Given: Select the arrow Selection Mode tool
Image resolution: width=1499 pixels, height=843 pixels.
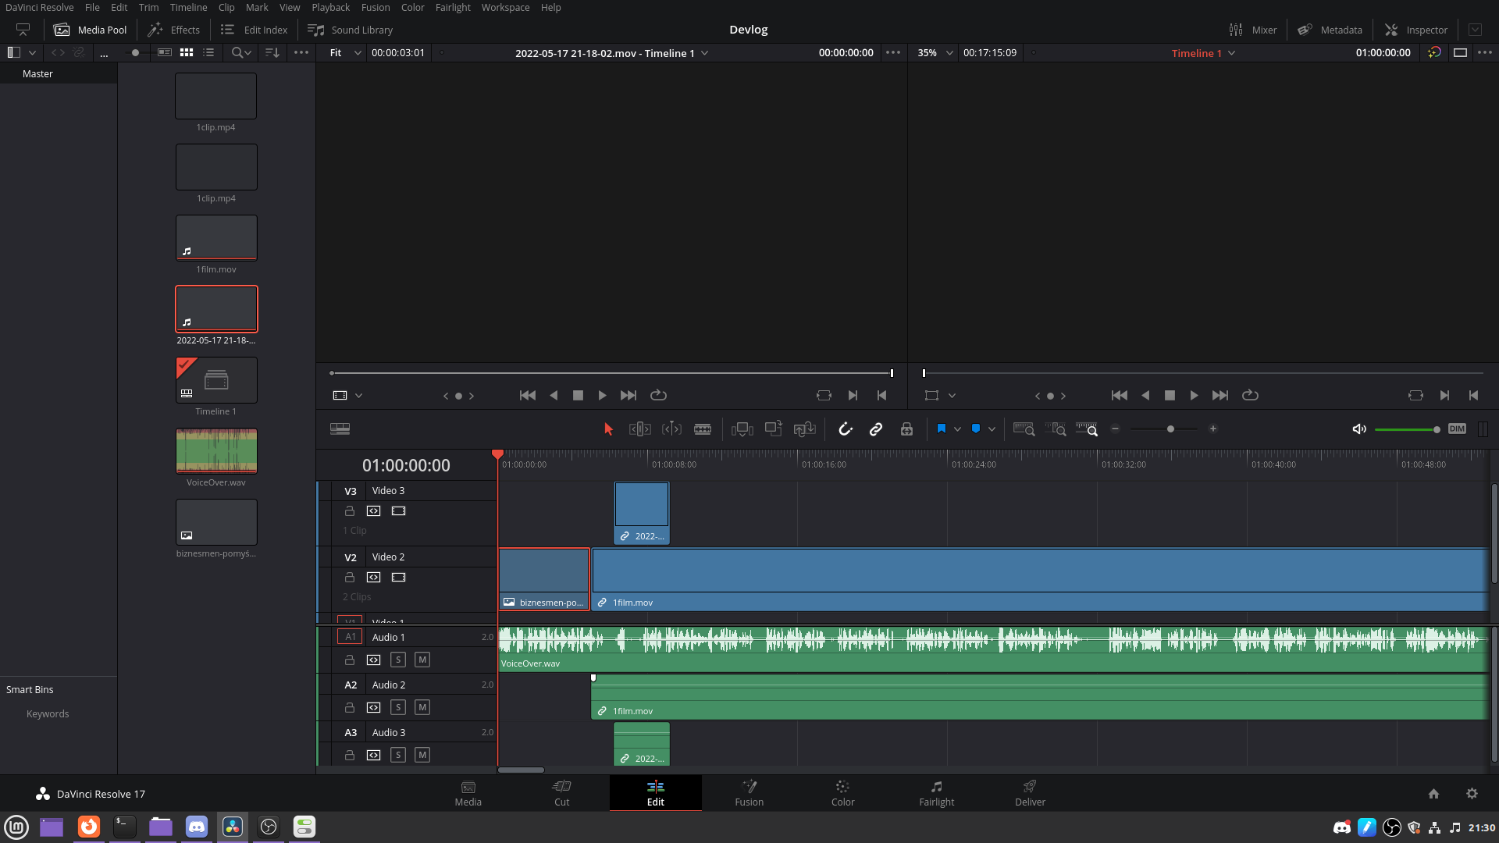Looking at the screenshot, I should coord(609,429).
